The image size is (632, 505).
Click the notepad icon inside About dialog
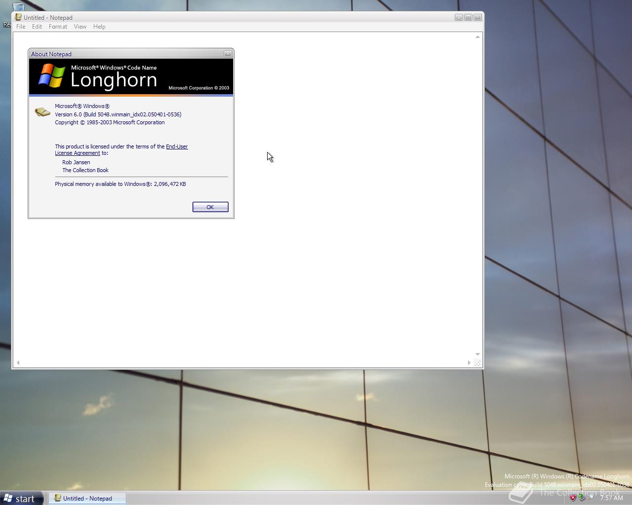pos(42,112)
